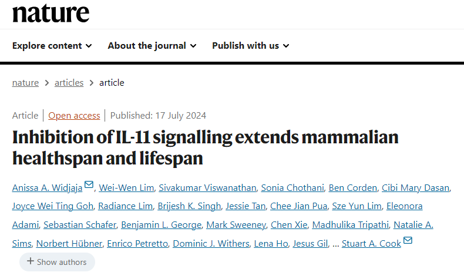Open the articles breadcrumb link
The image size is (464, 279).
click(69, 83)
